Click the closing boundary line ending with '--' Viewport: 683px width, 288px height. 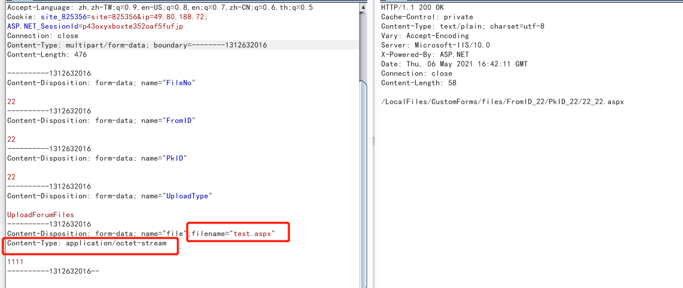point(53,271)
